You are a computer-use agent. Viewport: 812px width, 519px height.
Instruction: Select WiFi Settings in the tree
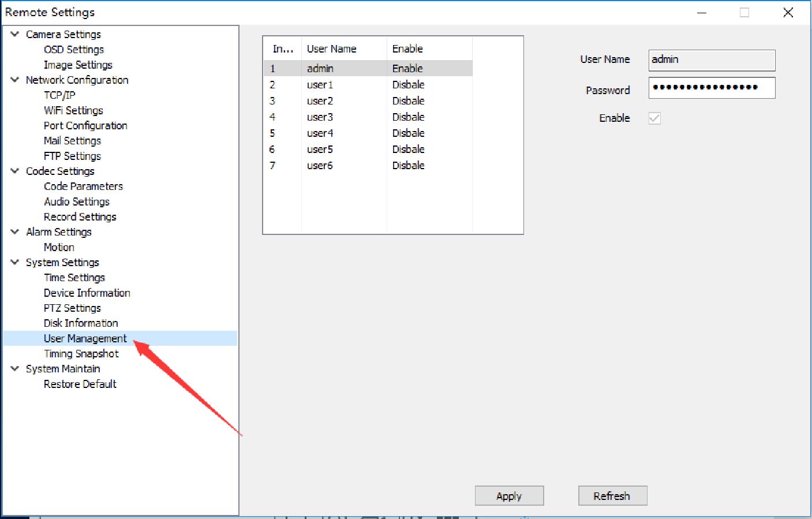(73, 110)
